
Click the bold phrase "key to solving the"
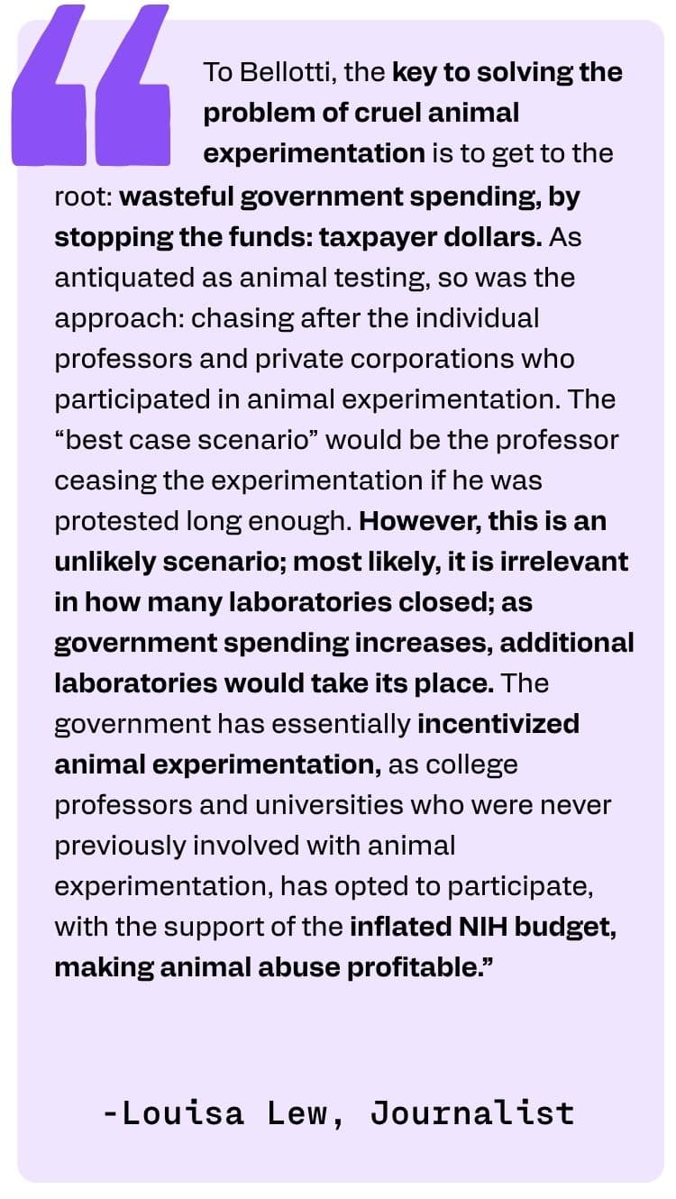coord(507,72)
